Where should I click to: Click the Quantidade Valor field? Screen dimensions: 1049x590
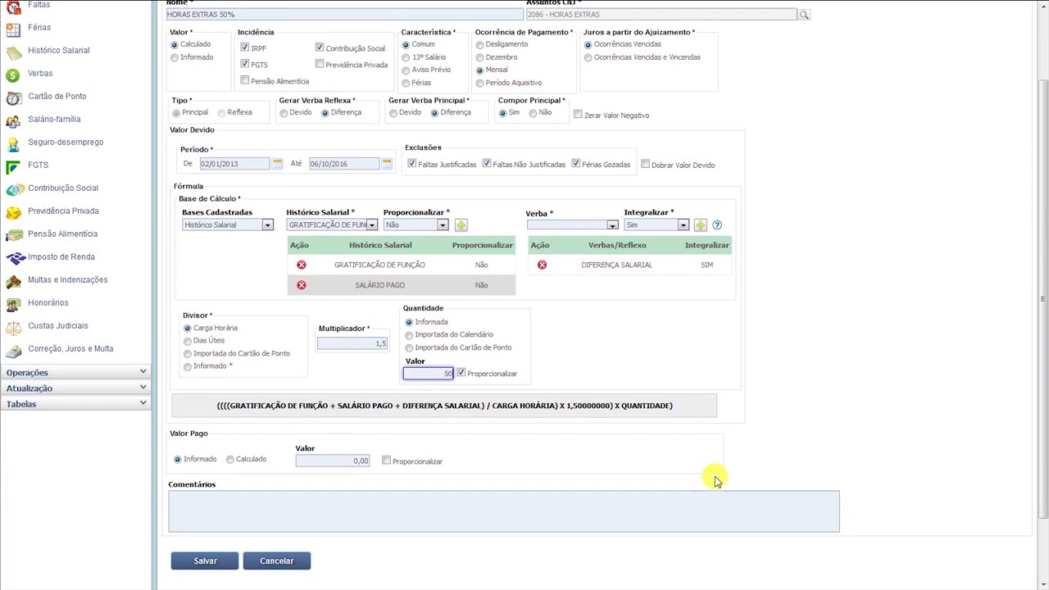[x=428, y=374]
